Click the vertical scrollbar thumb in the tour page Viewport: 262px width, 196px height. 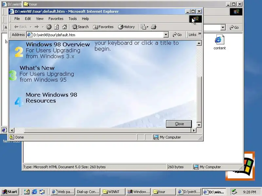(199, 99)
